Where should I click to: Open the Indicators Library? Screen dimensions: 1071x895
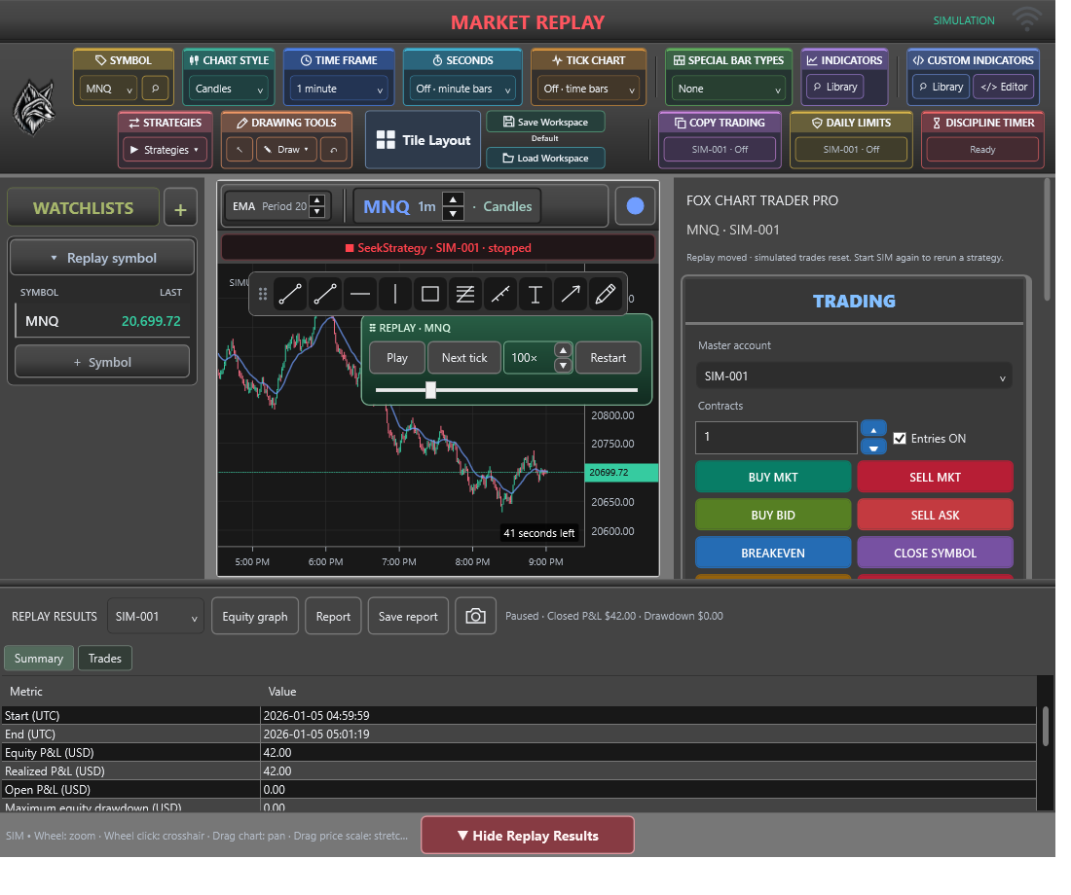click(834, 88)
